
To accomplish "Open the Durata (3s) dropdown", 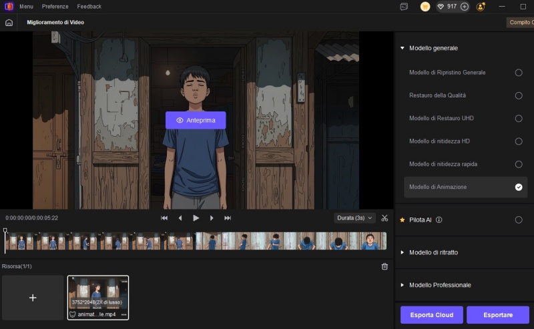I will click(354, 218).
